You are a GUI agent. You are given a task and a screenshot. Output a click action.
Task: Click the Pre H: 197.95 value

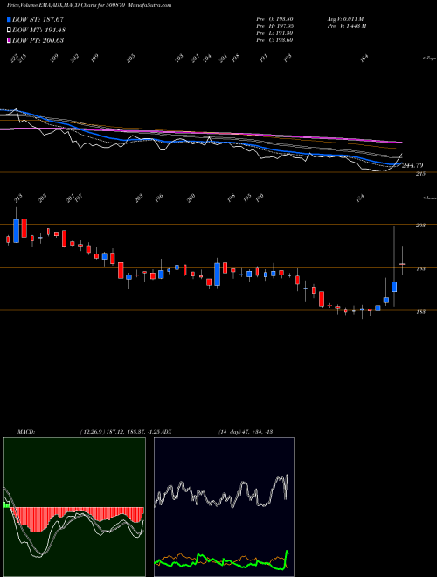[x=274, y=26]
